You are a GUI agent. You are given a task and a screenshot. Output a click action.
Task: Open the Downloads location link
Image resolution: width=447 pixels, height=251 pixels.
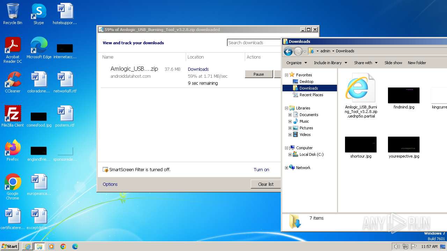point(198,69)
